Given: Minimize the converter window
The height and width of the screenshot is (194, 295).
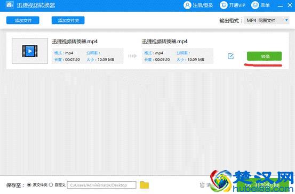Looking at the screenshot, I should [x=280, y=6].
